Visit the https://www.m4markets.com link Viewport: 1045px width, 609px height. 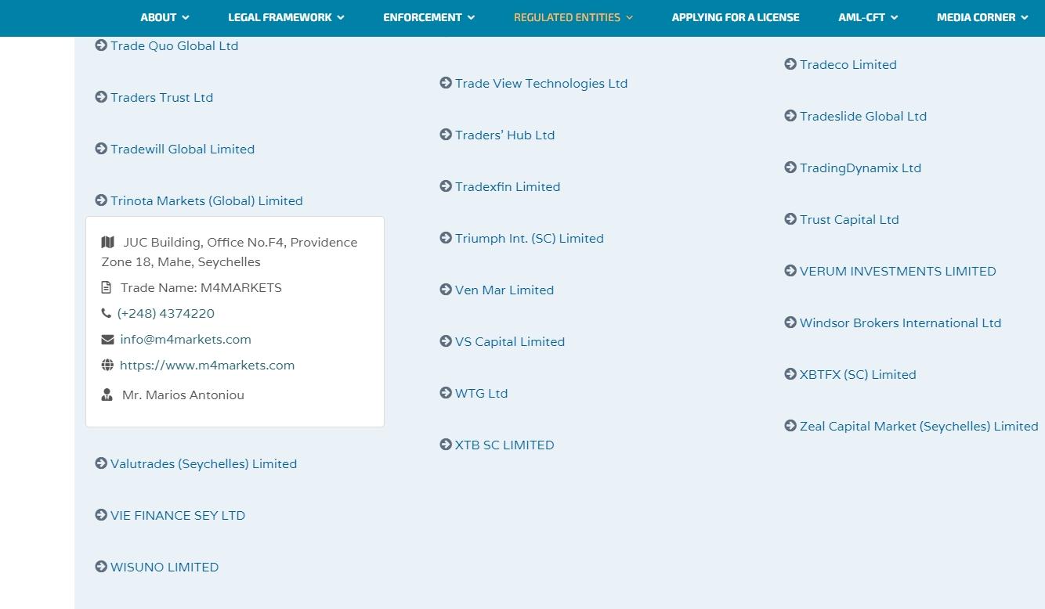click(x=207, y=365)
